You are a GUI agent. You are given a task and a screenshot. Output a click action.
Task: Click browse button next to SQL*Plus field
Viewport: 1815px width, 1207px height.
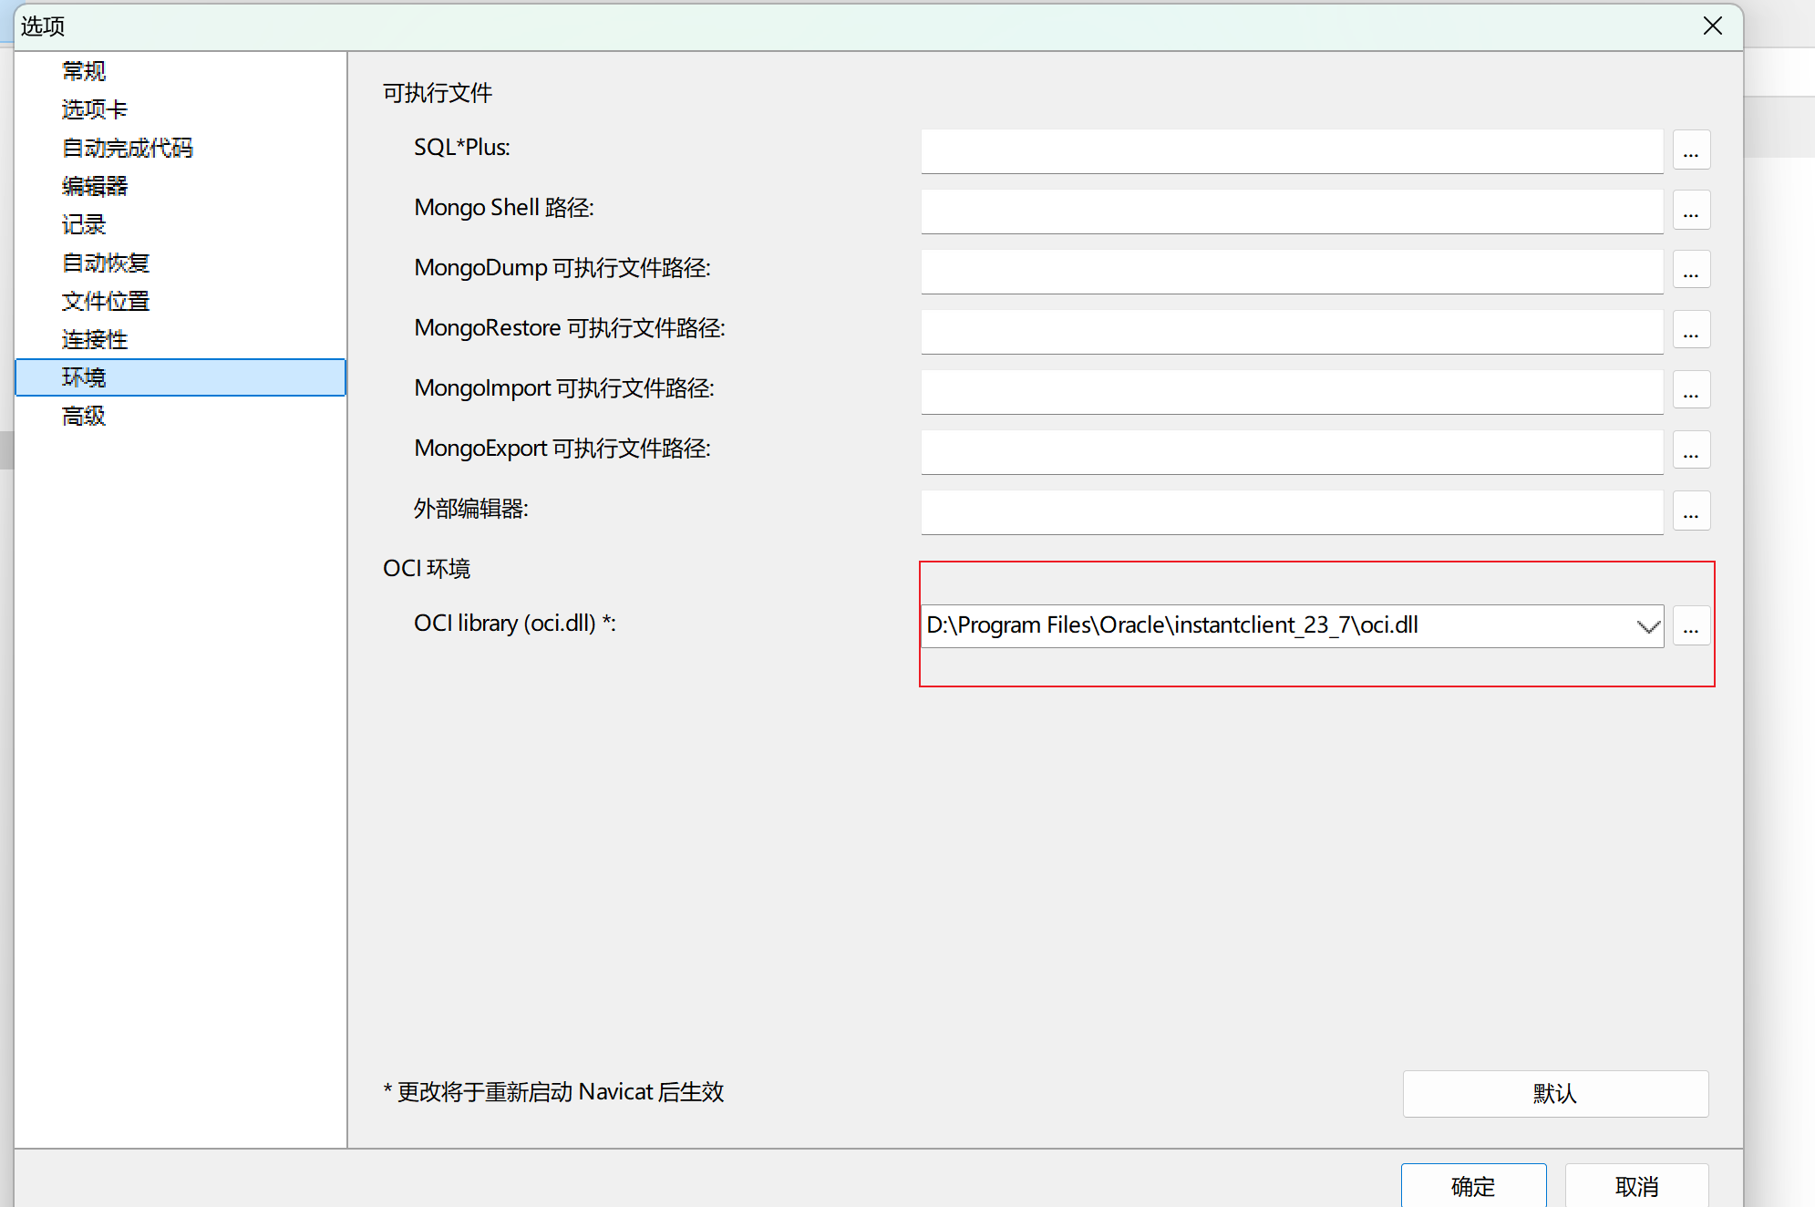tap(1691, 150)
